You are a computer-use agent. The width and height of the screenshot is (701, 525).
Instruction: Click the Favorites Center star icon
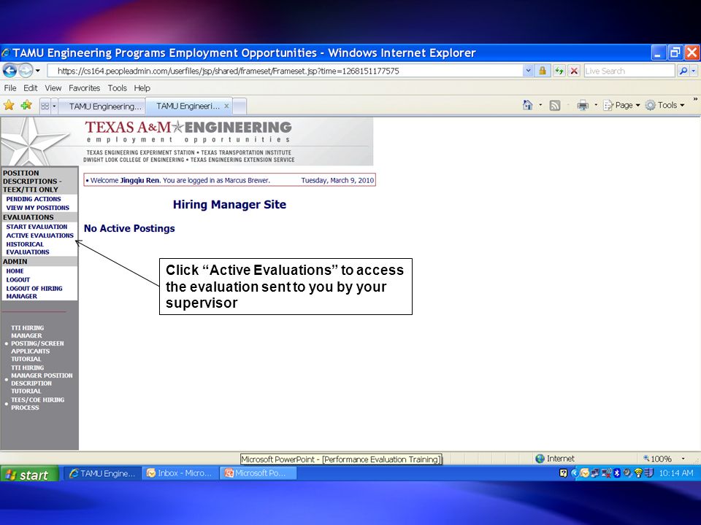point(9,105)
